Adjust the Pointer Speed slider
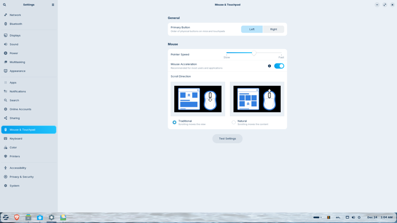This screenshot has width=397, height=223. point(254,53)
